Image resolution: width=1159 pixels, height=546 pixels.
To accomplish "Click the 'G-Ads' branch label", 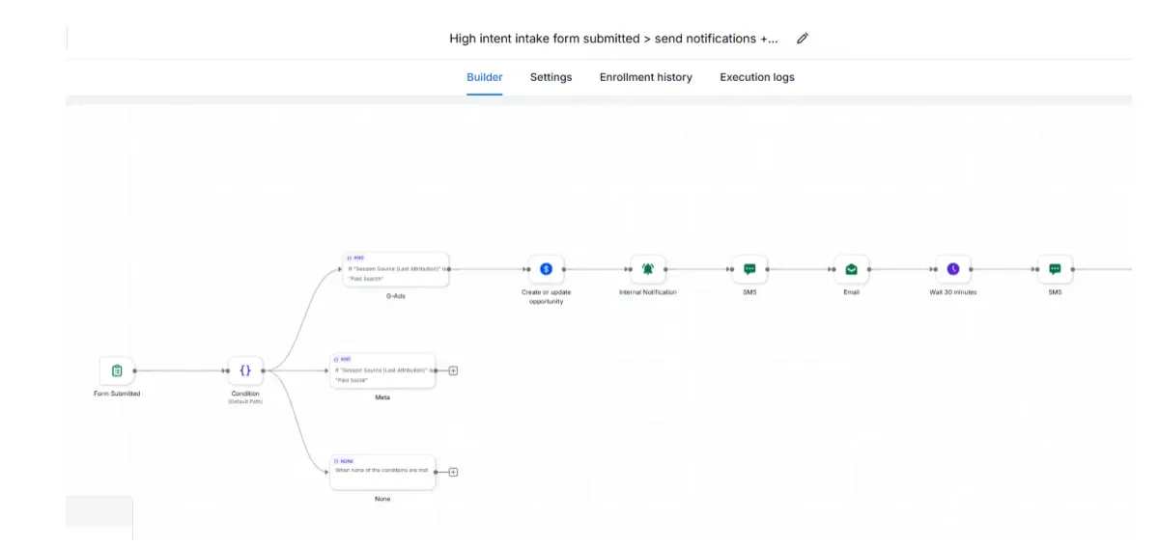I will click(x=395, y=296).
